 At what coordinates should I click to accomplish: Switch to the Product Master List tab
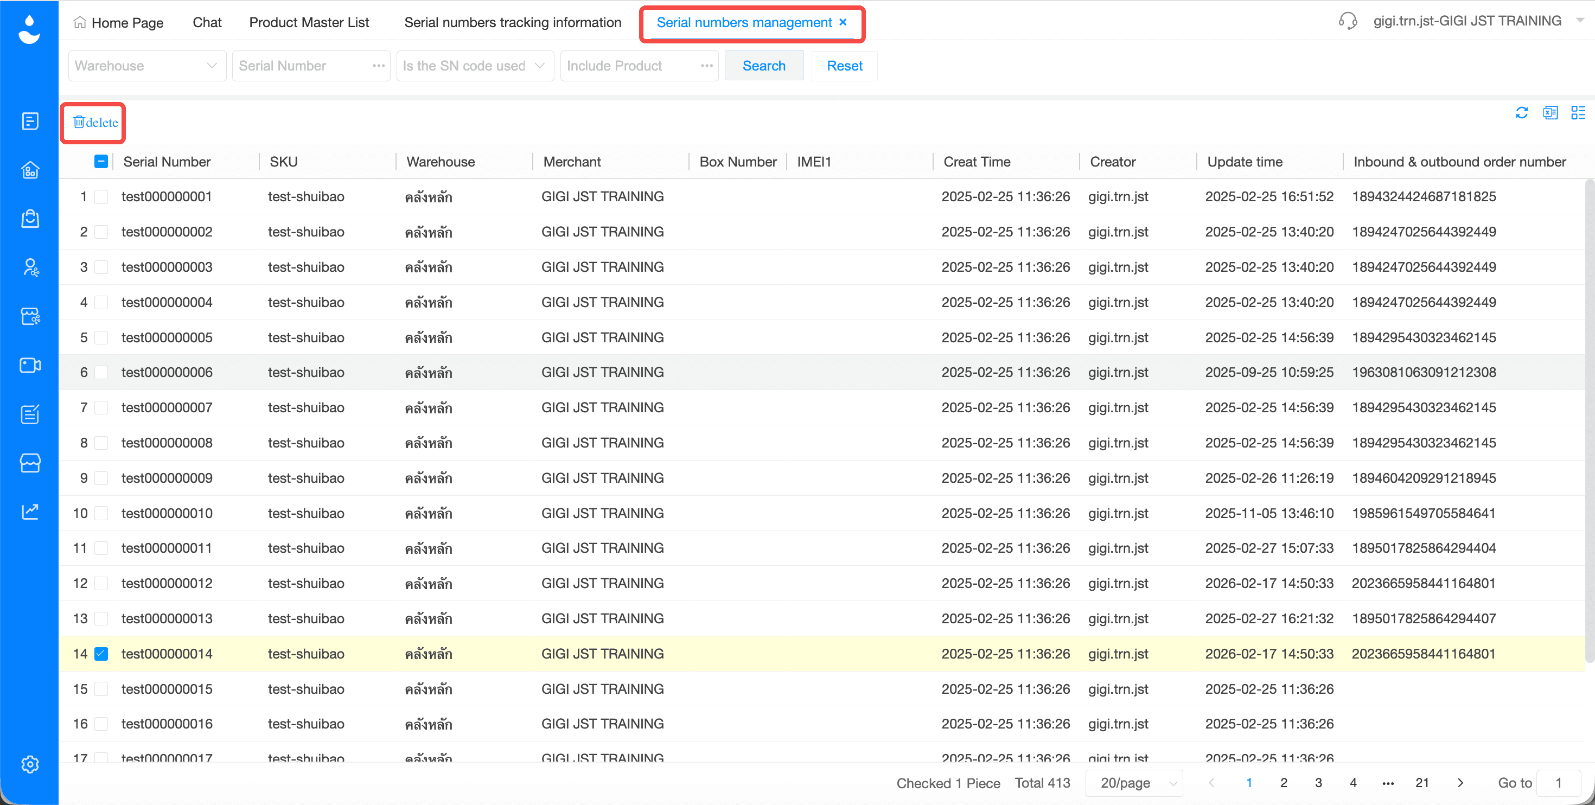click(309, 22)
